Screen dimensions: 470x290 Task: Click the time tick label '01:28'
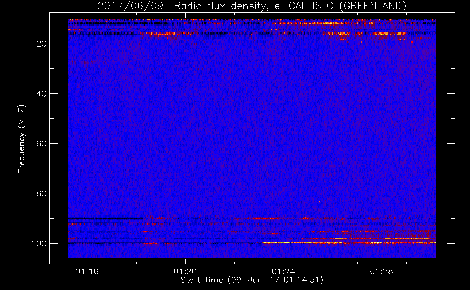click(x=382, y=272)
